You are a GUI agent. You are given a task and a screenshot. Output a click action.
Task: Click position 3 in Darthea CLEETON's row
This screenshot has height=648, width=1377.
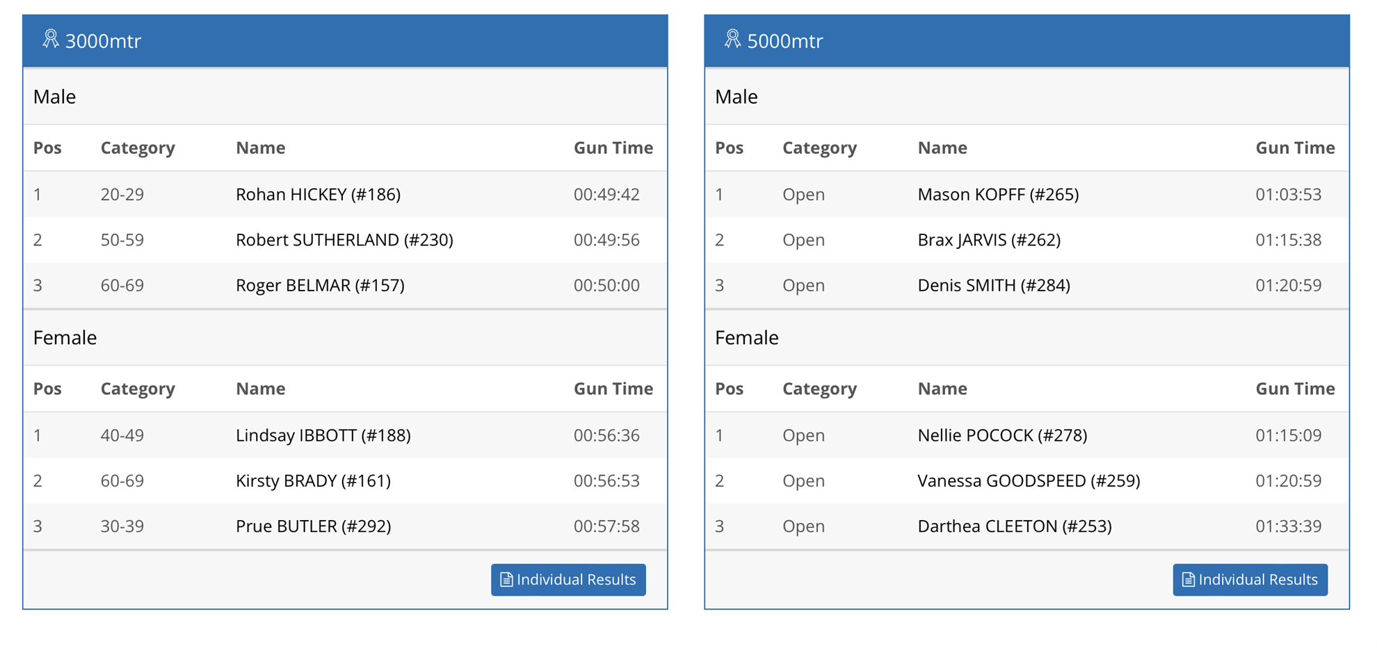tap(720, 526)
